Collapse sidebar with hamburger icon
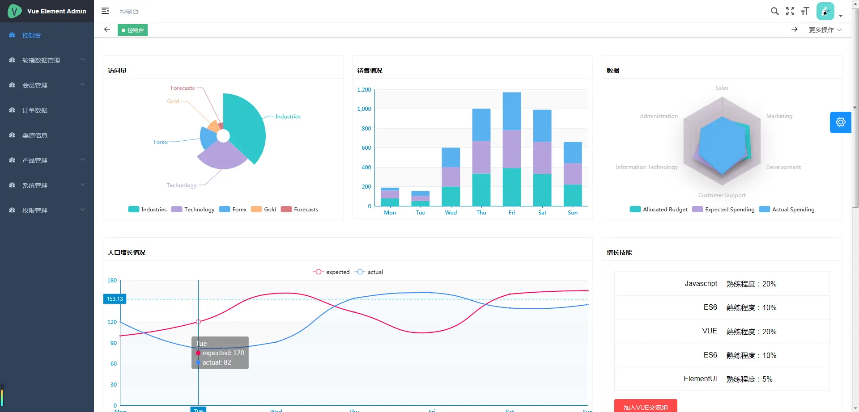Screen dimensions: 859x412 tap(105, 11)
